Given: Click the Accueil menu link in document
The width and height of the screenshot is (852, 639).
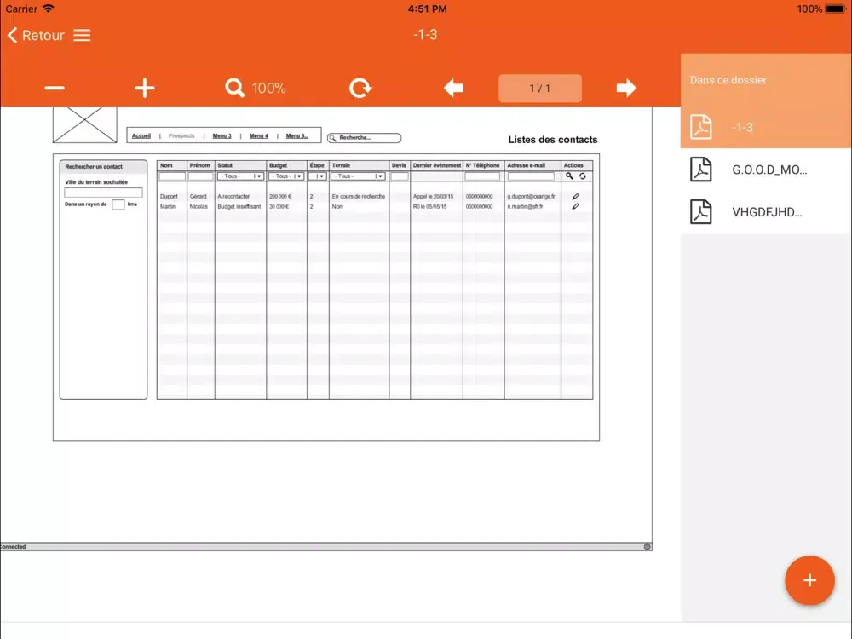Looking at the screenshot, I should tap(141, 135).
